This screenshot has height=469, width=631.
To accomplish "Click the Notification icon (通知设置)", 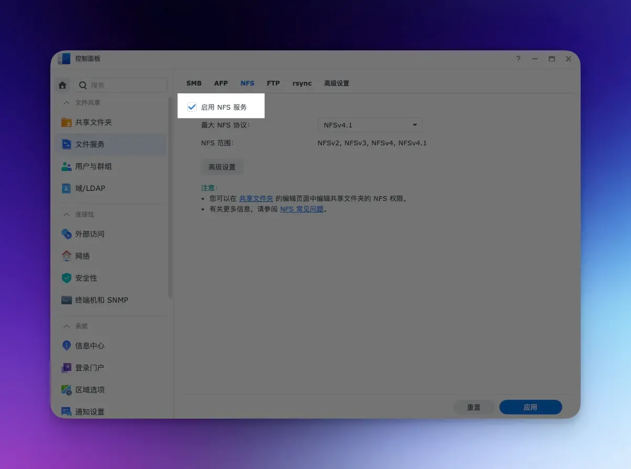I will 67,412.
